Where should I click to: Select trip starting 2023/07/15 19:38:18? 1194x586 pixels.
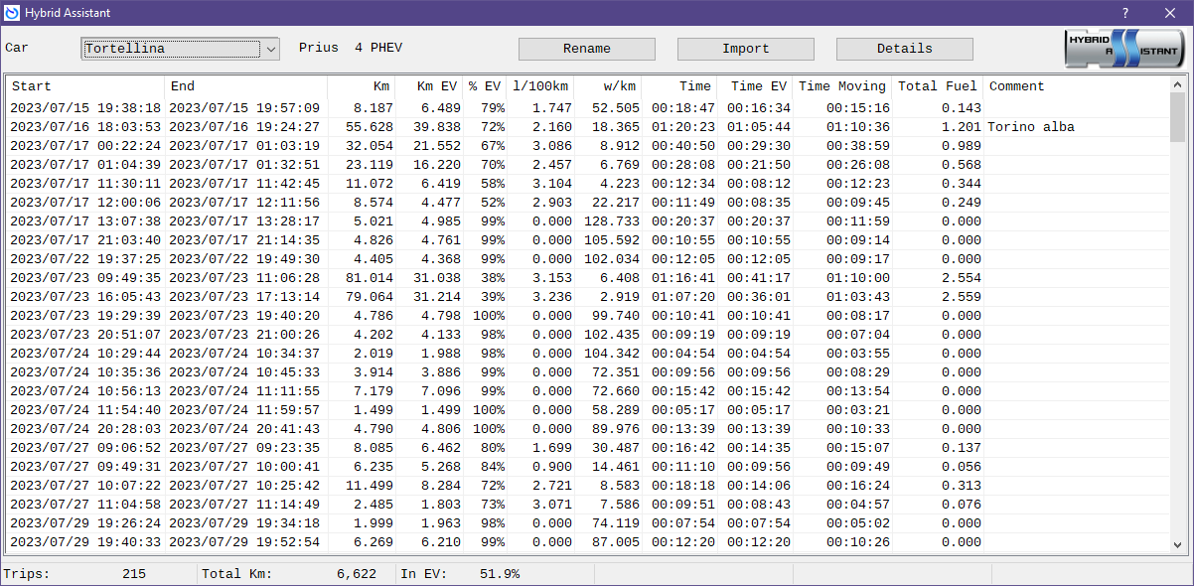click(x=588, y=108)
